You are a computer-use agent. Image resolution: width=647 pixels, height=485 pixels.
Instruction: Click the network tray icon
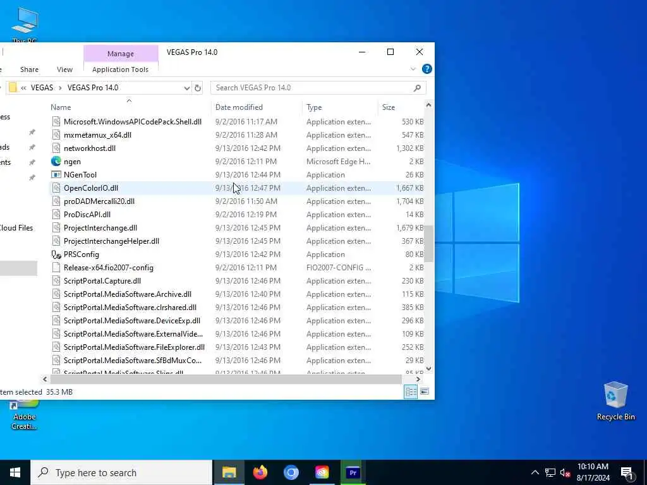[550, 472]
